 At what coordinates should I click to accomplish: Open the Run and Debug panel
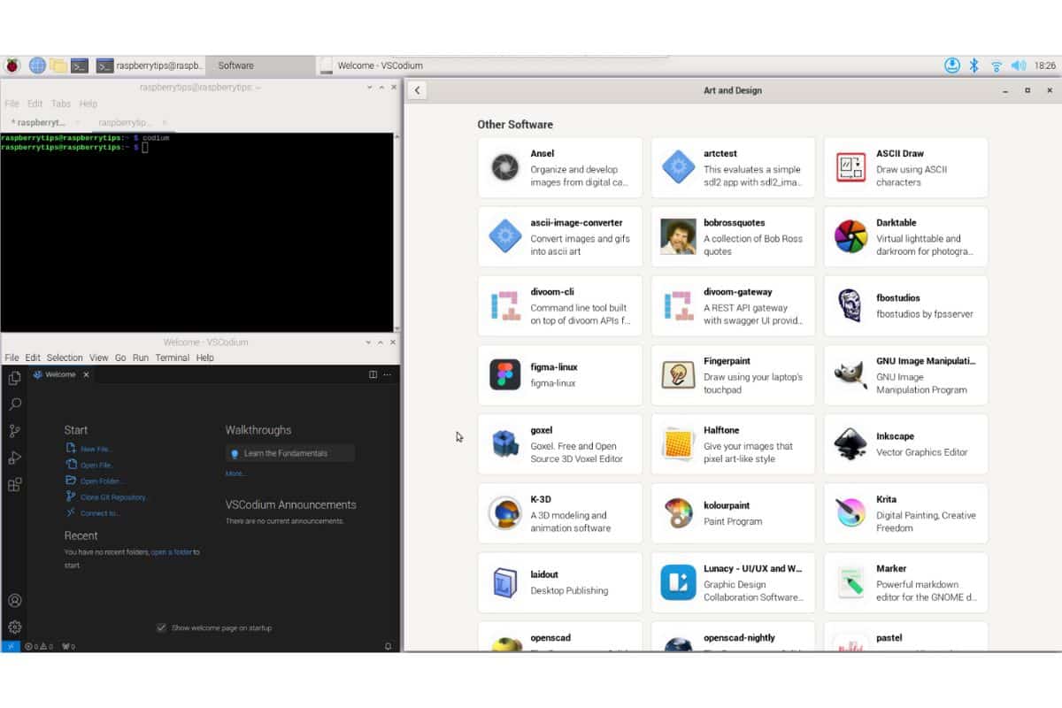(13, 458)
